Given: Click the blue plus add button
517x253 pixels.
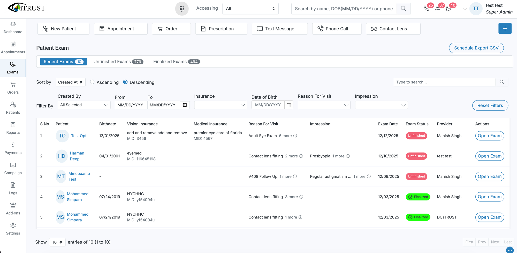Looking at the screenshot, I should click(505, 28).
